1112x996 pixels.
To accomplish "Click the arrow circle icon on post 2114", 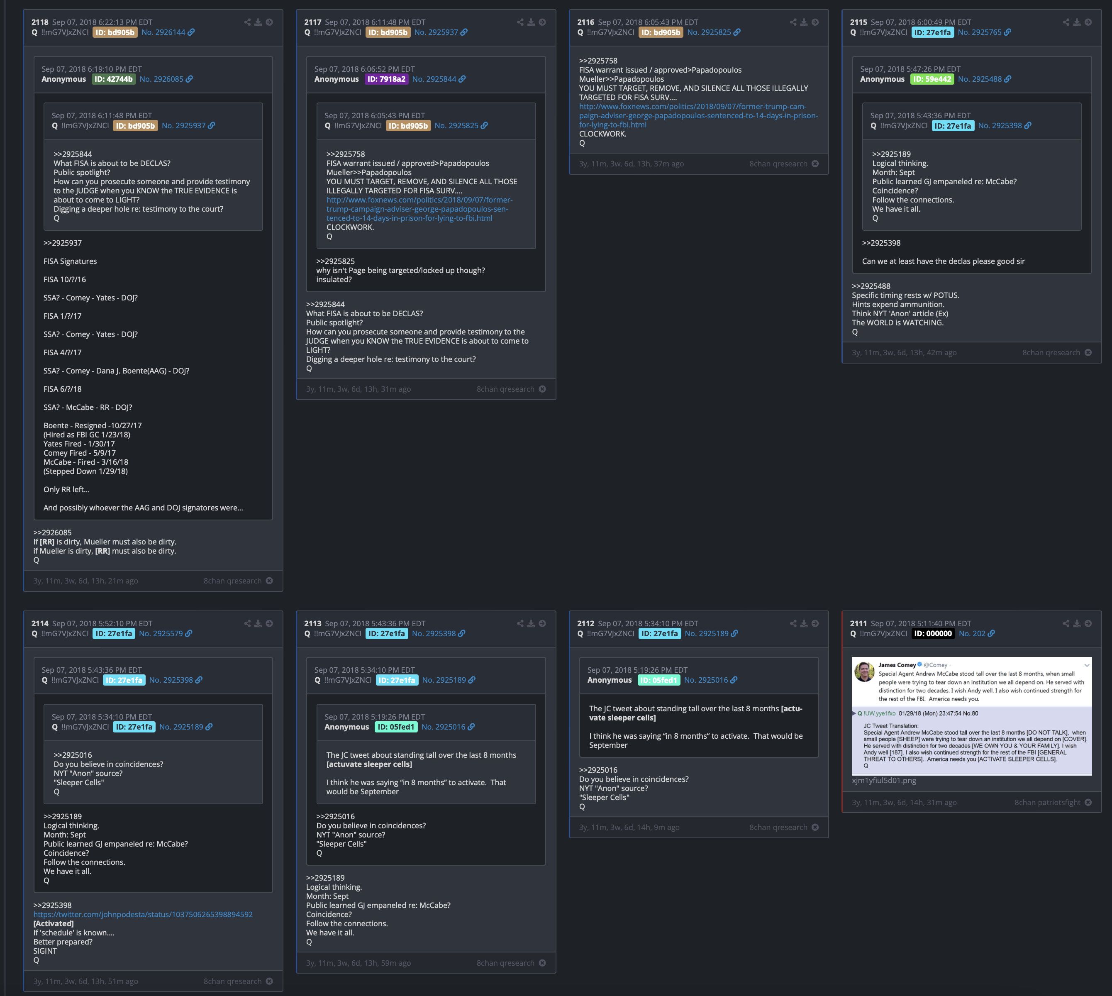I will click(269, 623).
